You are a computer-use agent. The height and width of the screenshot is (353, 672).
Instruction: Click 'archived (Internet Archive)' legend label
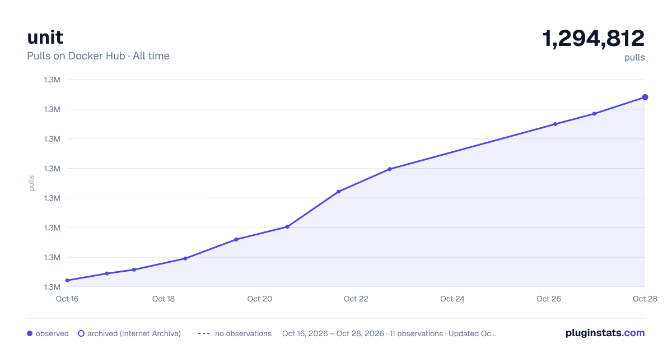(x=134, y=333)
